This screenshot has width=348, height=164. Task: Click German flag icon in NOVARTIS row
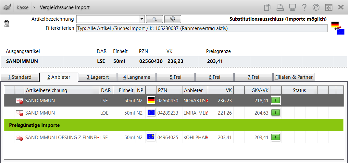pos(151,100)
